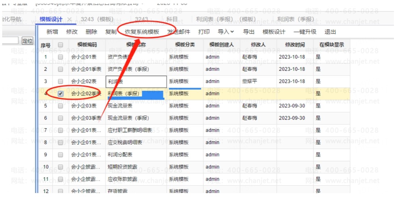Click the 应交税费明细表 cell

coord(136,143)
